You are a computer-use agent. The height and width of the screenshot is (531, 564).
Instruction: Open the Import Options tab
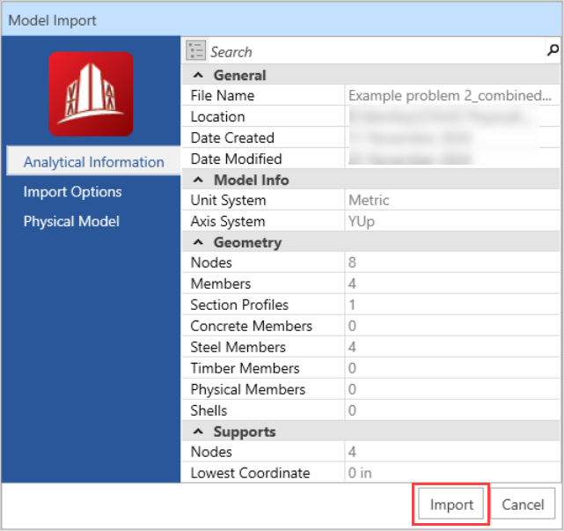click(x=73, y=191)
